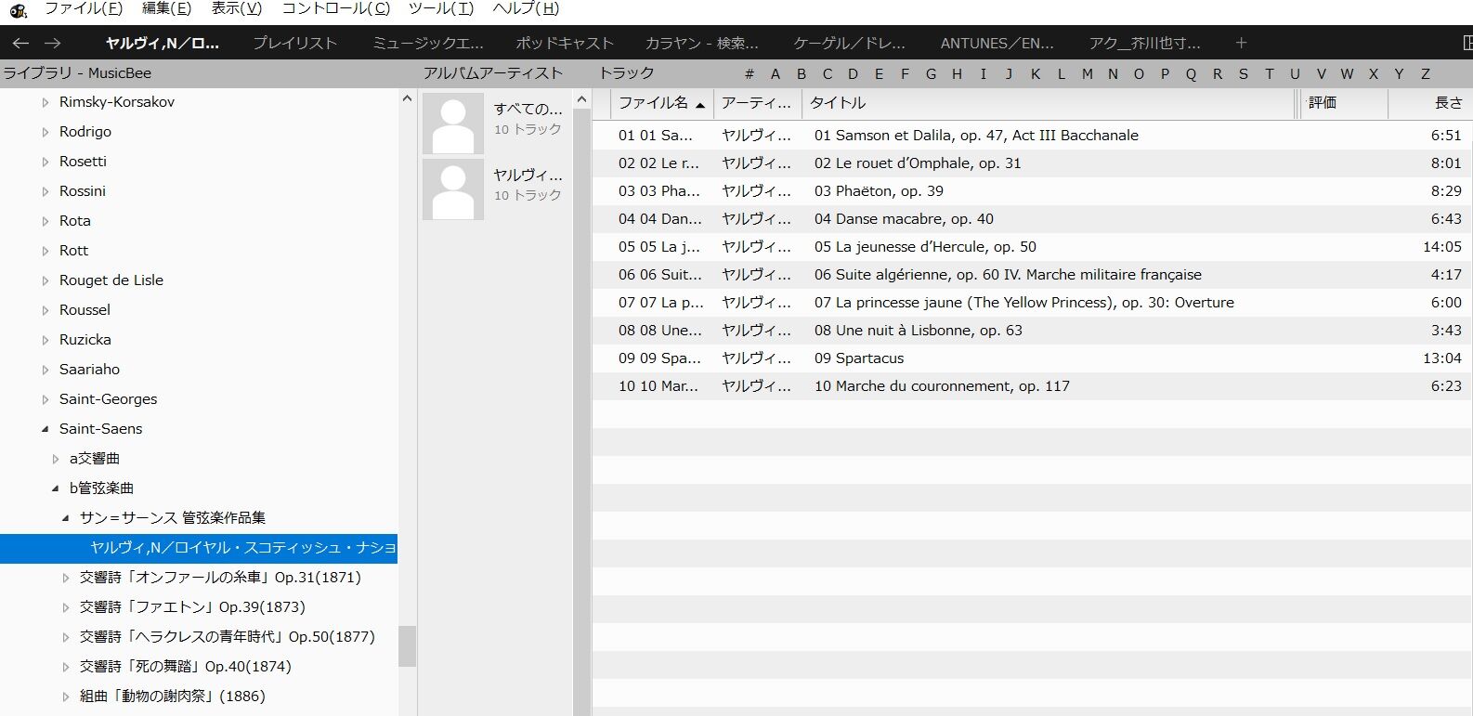This screenshot has height=716, width=1473.
Task: Select track 01 Samson et Dalila Bacchanale
Action: [x=1030, y=136]
